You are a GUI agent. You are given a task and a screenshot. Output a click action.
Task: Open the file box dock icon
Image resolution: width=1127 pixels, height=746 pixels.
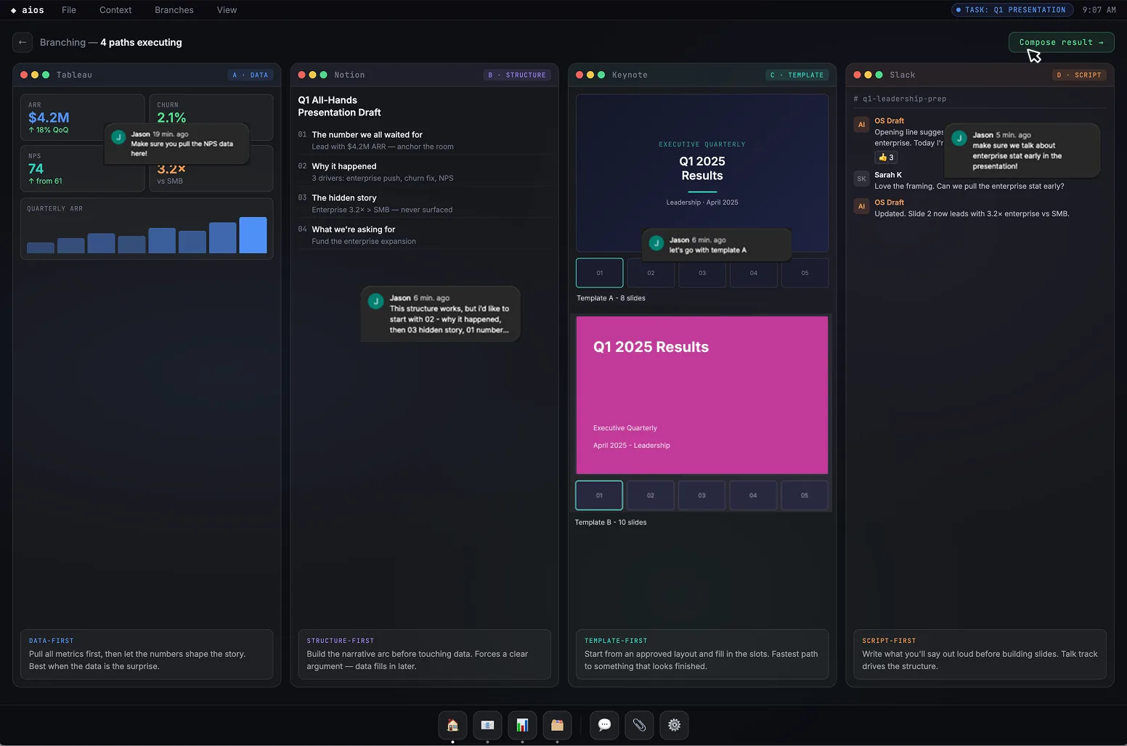click(557, 725)
